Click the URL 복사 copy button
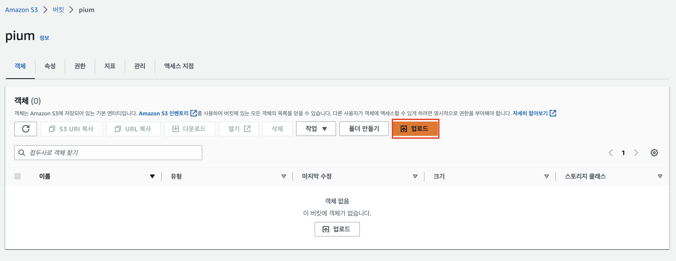Viewport: 676px width, 261px height. tap(133, 129)
